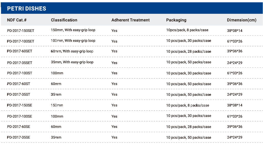Click catalog number PD-2017-150SE
This screenshot has width=263, height=144.
20,105
